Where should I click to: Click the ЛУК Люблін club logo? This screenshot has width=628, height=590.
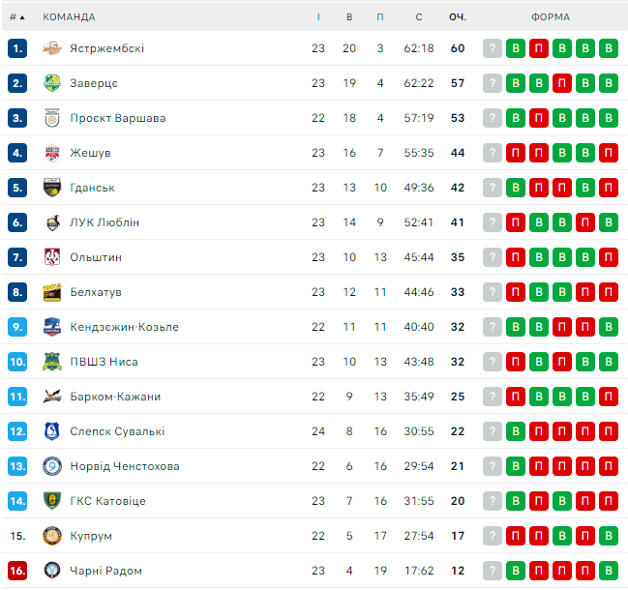click(52, 222)
